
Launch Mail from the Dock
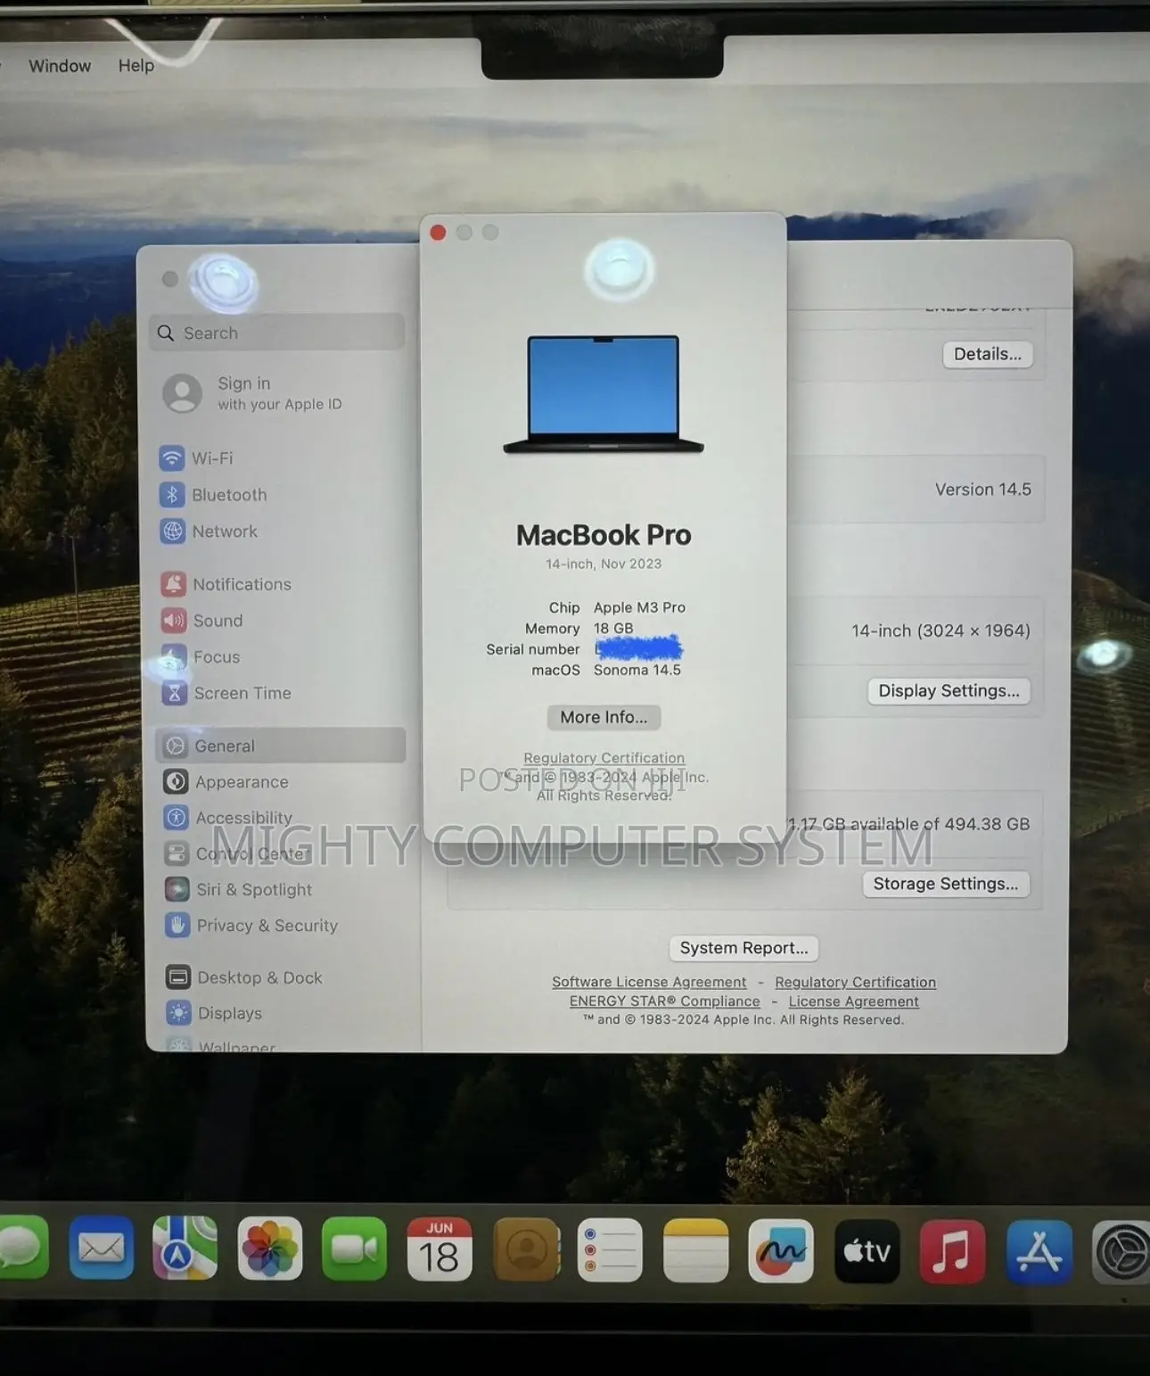(101, 1248)
